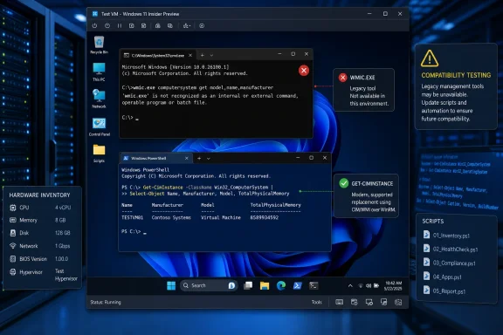Minimize the cmd window
Screen dimensions: 503x335
point(279,54)
